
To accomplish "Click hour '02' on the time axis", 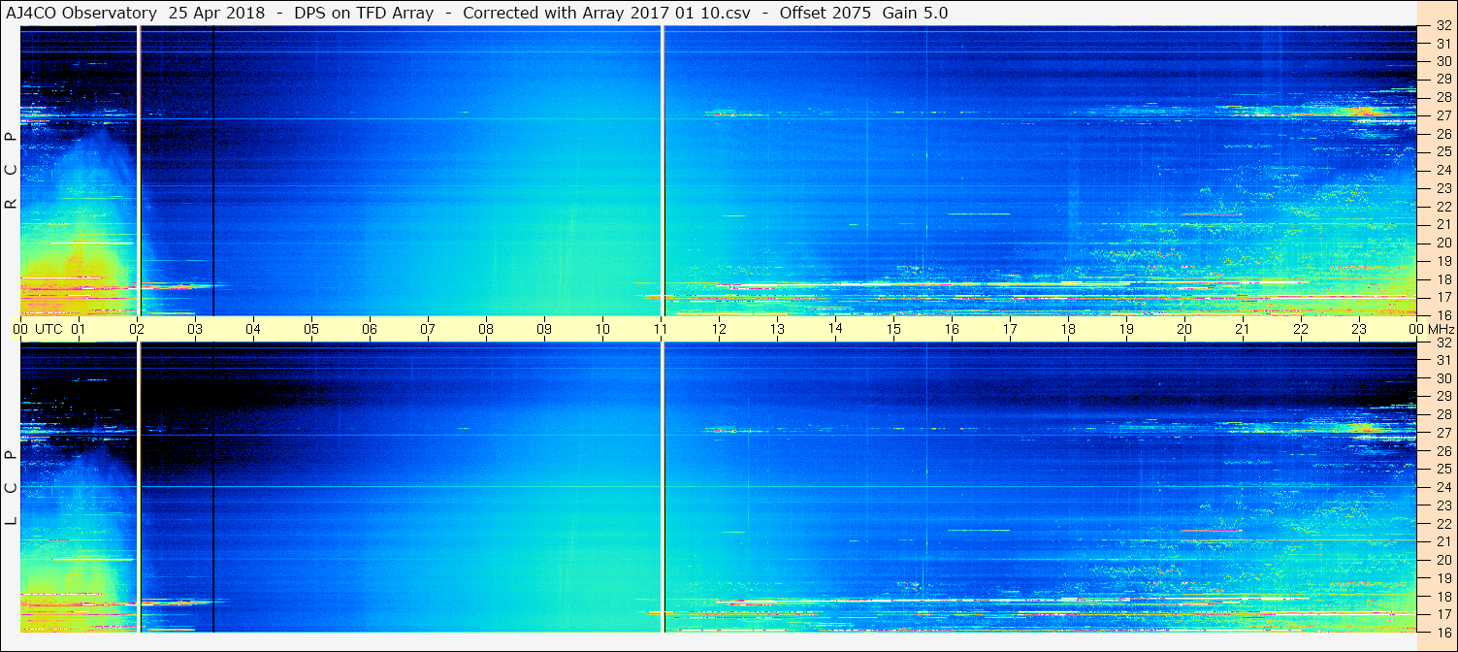I will 137,329.
